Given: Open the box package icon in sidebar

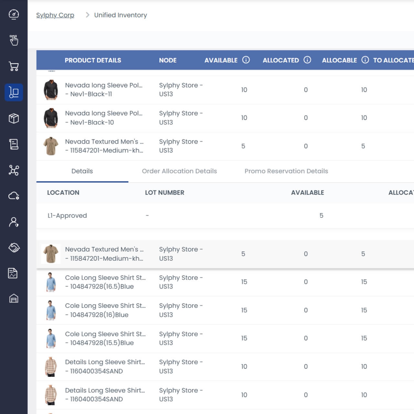Looking at the screenshot, I should click(x=14, y=118).
